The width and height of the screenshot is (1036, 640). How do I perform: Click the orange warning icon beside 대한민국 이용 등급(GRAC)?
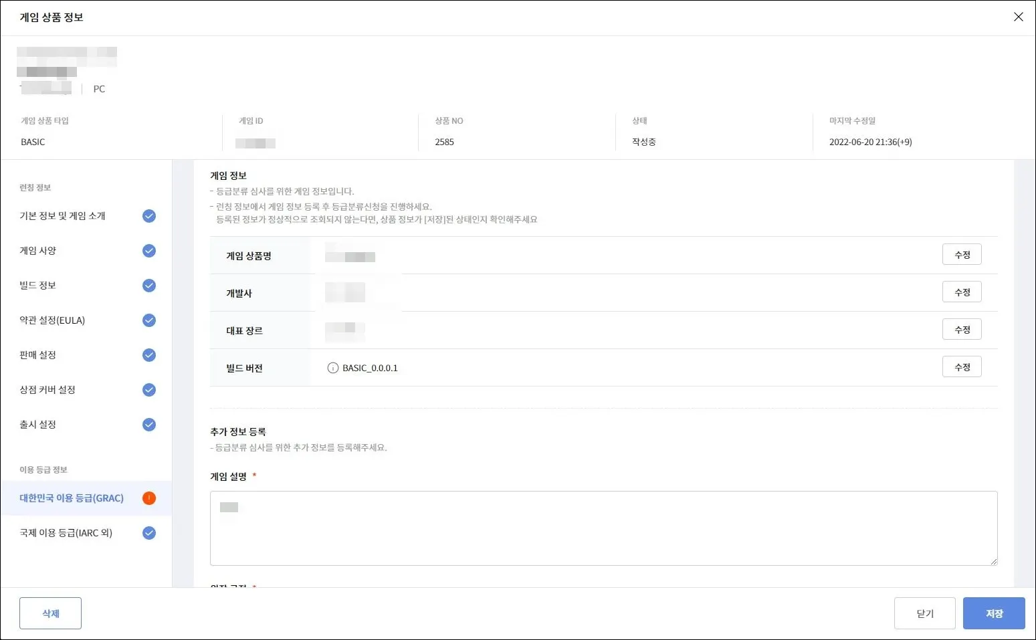point(149,498)
